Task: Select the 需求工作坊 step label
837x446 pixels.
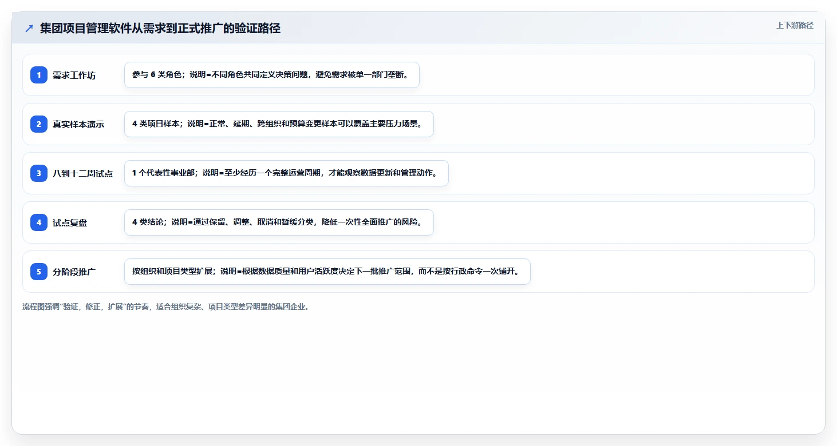Action: [74, 75]
